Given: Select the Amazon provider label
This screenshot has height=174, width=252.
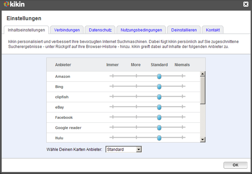Looking at the screenshot, I should [x=63, y=76].
